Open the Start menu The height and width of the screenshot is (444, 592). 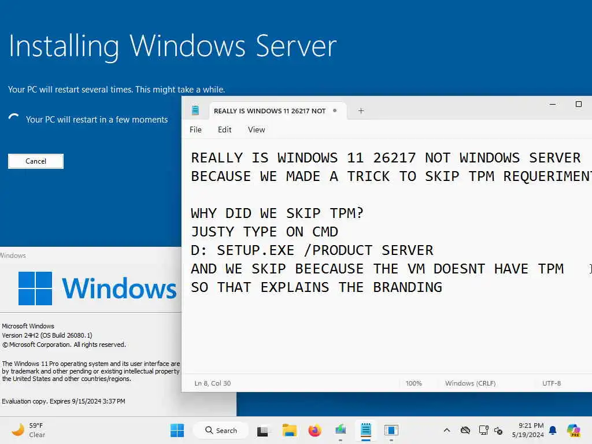(x=177, y=430)
